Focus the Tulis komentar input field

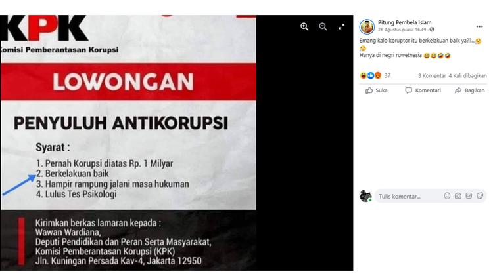click(409, 197)
